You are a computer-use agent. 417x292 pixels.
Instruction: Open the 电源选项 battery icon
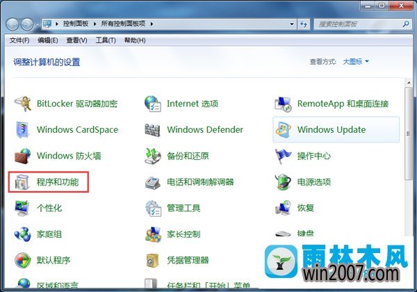tap(283, 182)
